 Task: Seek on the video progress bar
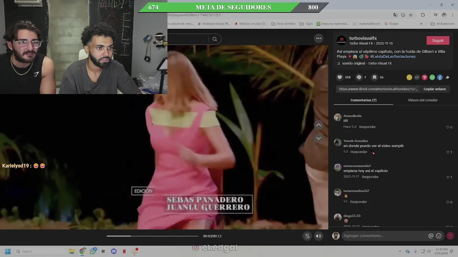click(152, 236)
